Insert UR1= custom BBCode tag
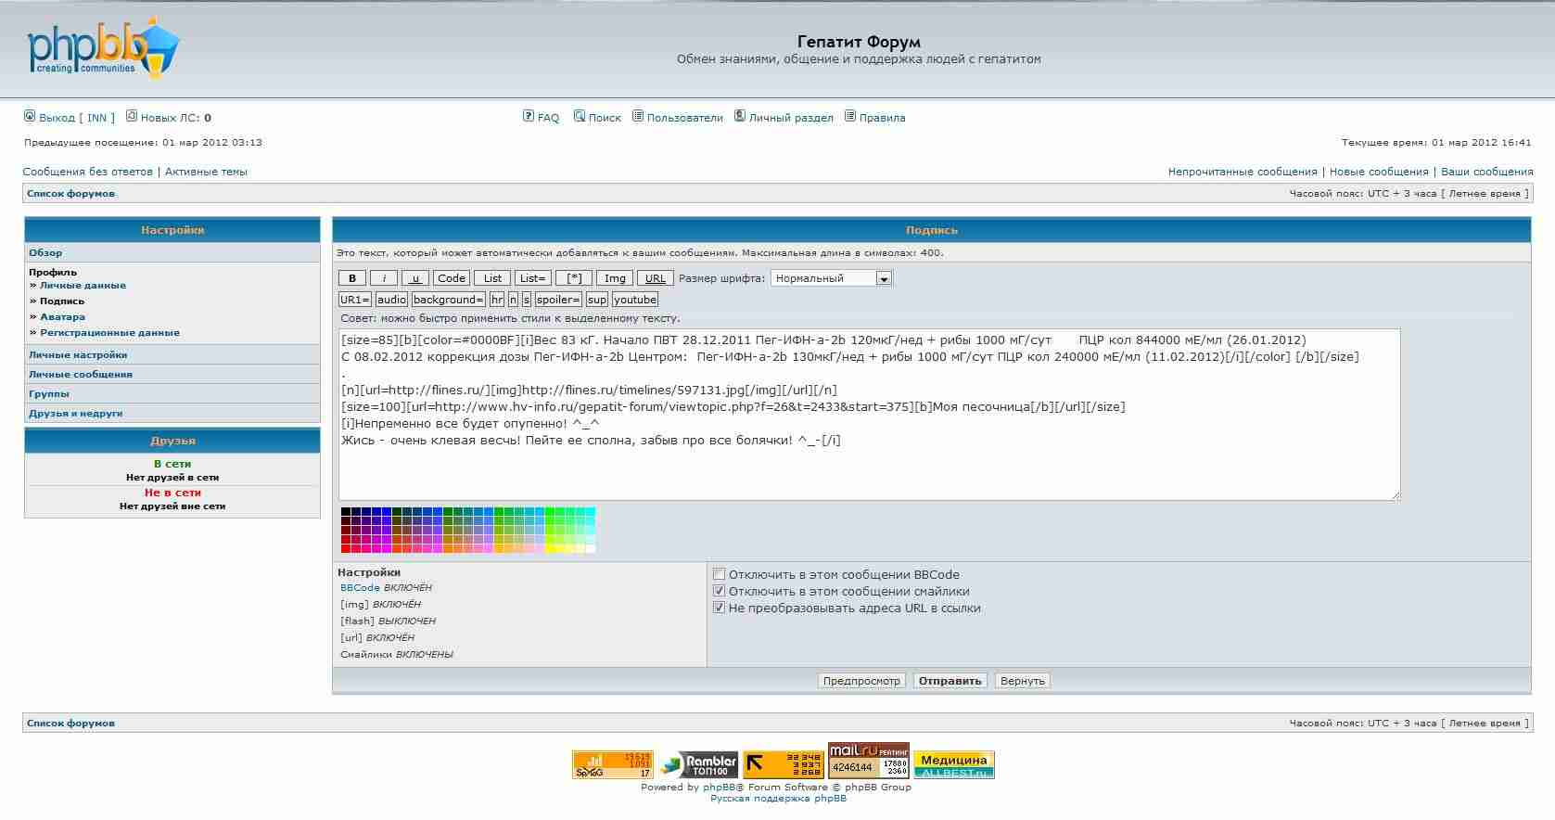This screenshot has height=820, width=1555. click(355, 300)
